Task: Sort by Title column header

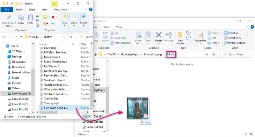Action: [x=84, y=44]
